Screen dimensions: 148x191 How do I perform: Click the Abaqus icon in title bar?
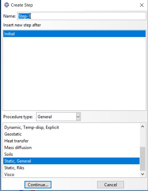tap(7, 5)
